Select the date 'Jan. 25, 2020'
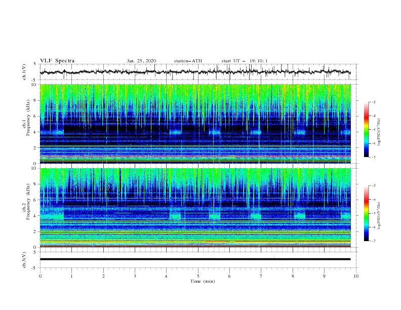Screen dimensions: 401x310 point(141,61)
